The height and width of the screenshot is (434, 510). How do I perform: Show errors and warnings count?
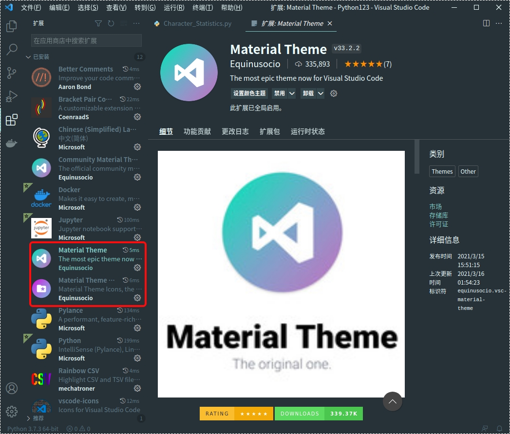tap(78, 429)
